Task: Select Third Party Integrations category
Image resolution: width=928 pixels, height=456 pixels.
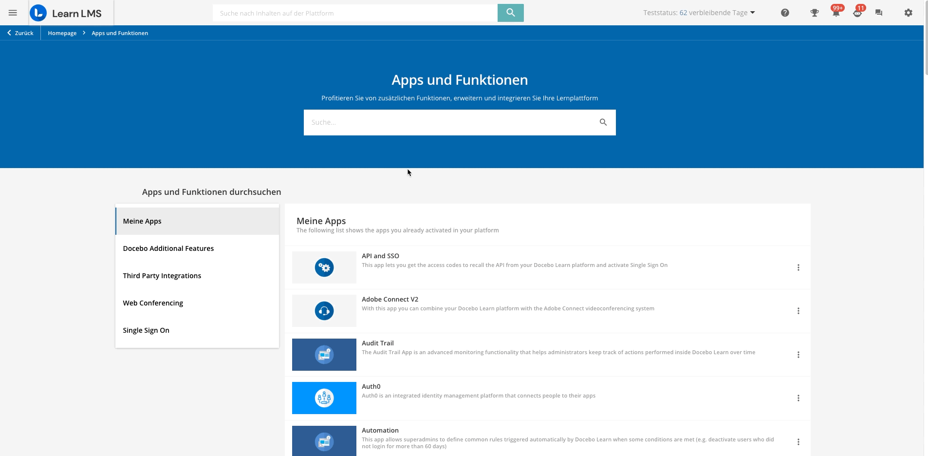Action: click(197, 276)
